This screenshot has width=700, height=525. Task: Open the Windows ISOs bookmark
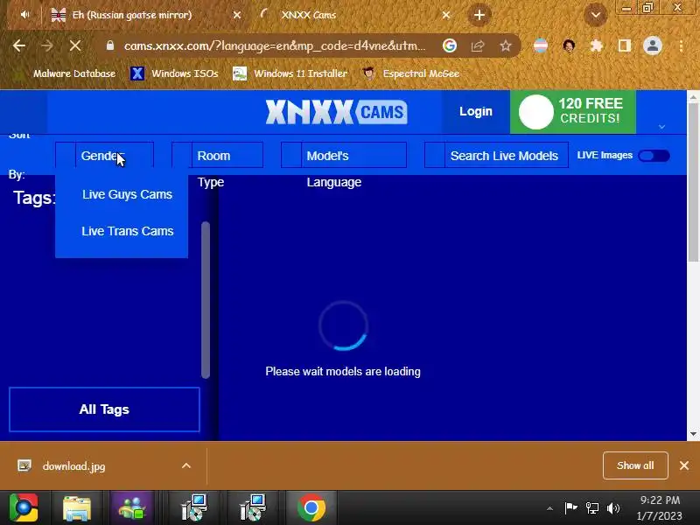tap(174, 73)
